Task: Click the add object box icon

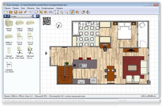Action: (46, 12)
